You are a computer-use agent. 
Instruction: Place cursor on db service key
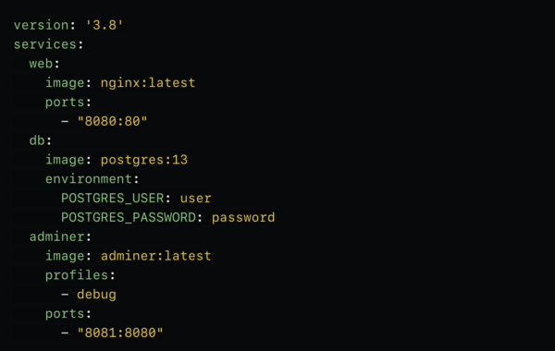[37, 140]
